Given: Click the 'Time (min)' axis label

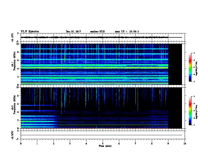Looking at the screenshot, I should (x=105, y=146).
